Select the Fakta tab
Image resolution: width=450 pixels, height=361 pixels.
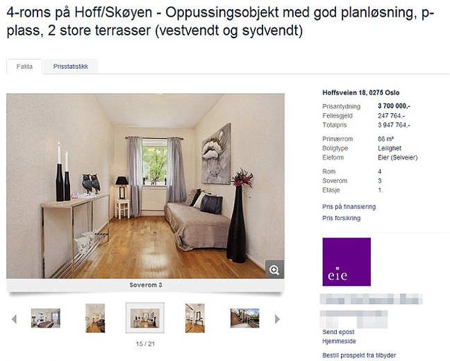pos(24,67)
